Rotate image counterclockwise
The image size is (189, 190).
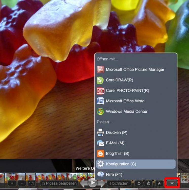pyautogui.click(x=139, y=183)
